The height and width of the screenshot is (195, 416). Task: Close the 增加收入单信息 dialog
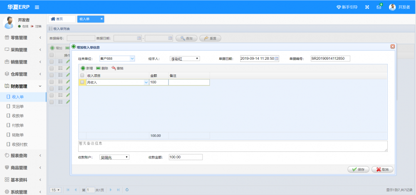pyautogui.click(x=393, y=46)
